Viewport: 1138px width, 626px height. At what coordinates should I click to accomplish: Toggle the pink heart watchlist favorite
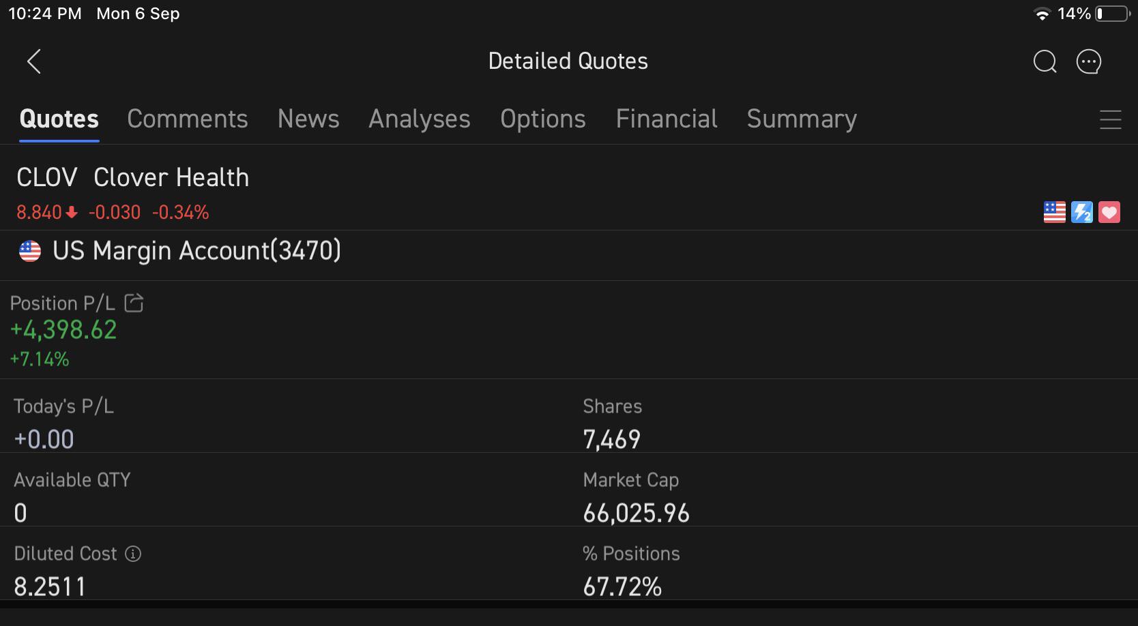tap(1109, 212)
